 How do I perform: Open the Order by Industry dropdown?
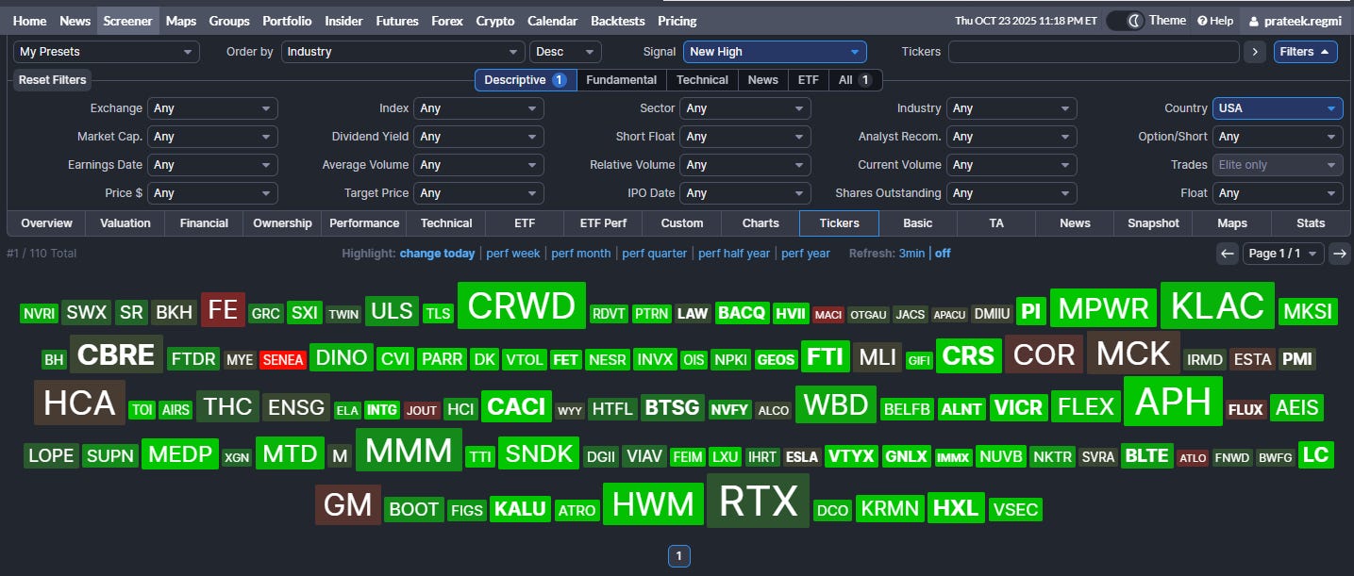pyautogui.click(x=403, y=52)
